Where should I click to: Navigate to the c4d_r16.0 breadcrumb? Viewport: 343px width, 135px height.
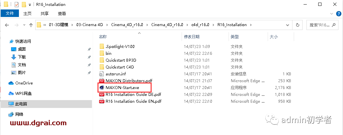(201, 25)
